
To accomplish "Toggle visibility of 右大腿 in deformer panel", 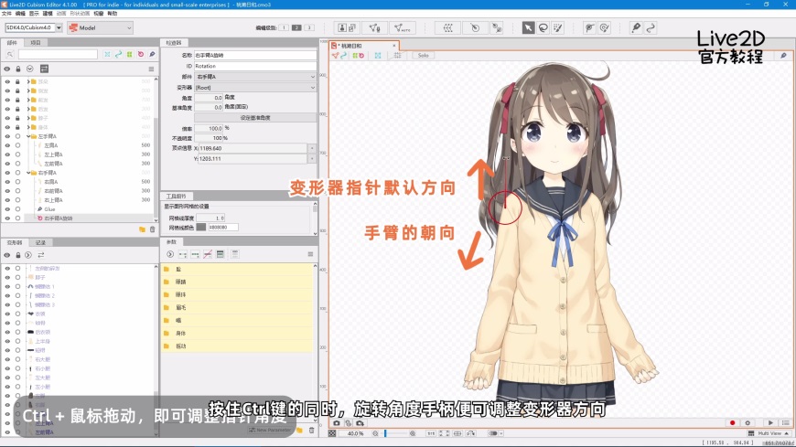I will (7, 359).
